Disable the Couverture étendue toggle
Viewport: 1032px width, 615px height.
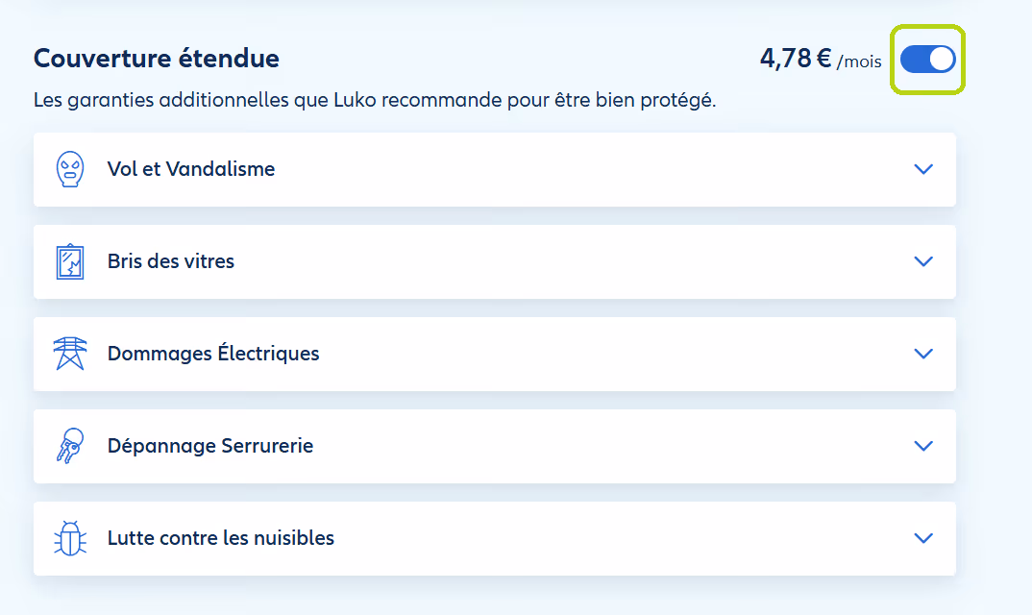tap(928, 60)
